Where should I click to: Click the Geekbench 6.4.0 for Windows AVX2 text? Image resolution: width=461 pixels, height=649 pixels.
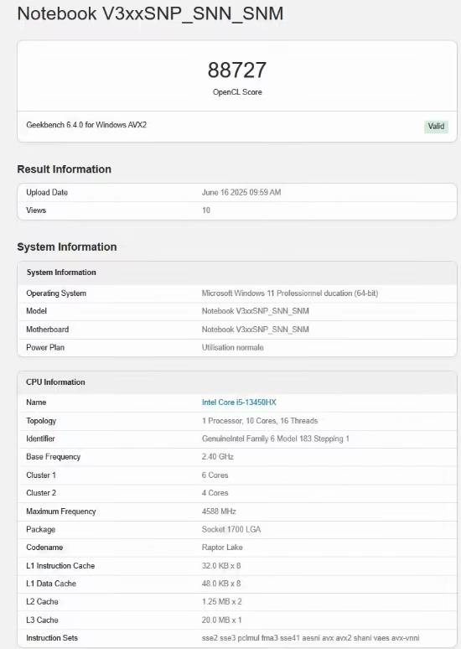[x=86, y=125]
